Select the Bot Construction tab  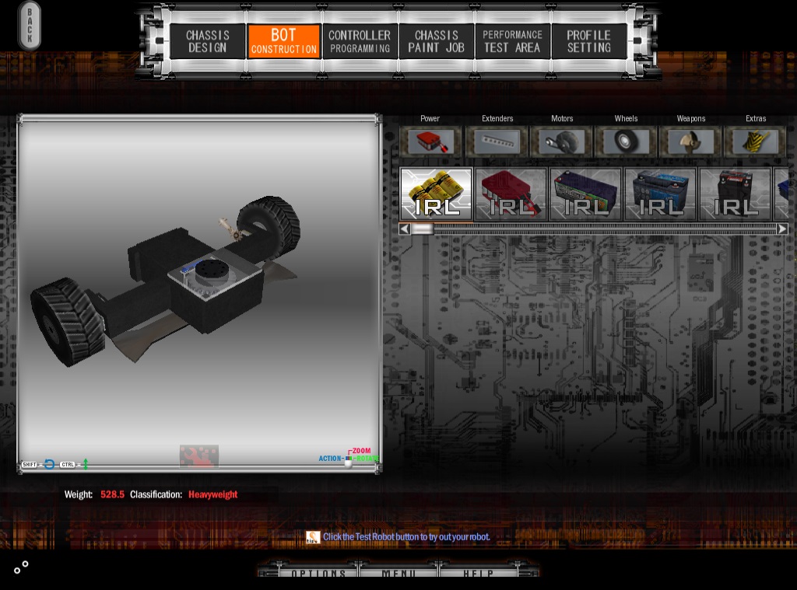click(283, 41)
